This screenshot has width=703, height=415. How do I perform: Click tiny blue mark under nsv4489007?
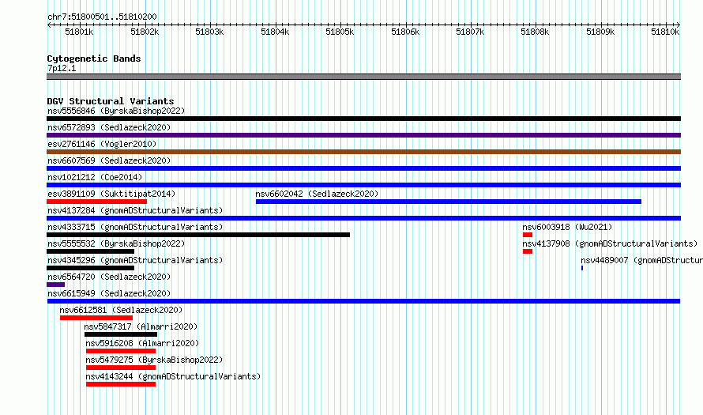click(x=582, y=268)
